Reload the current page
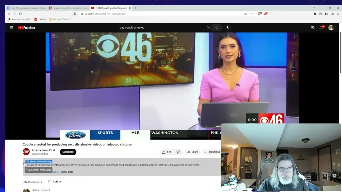This screenshot has width=342, height=192. 20,14
